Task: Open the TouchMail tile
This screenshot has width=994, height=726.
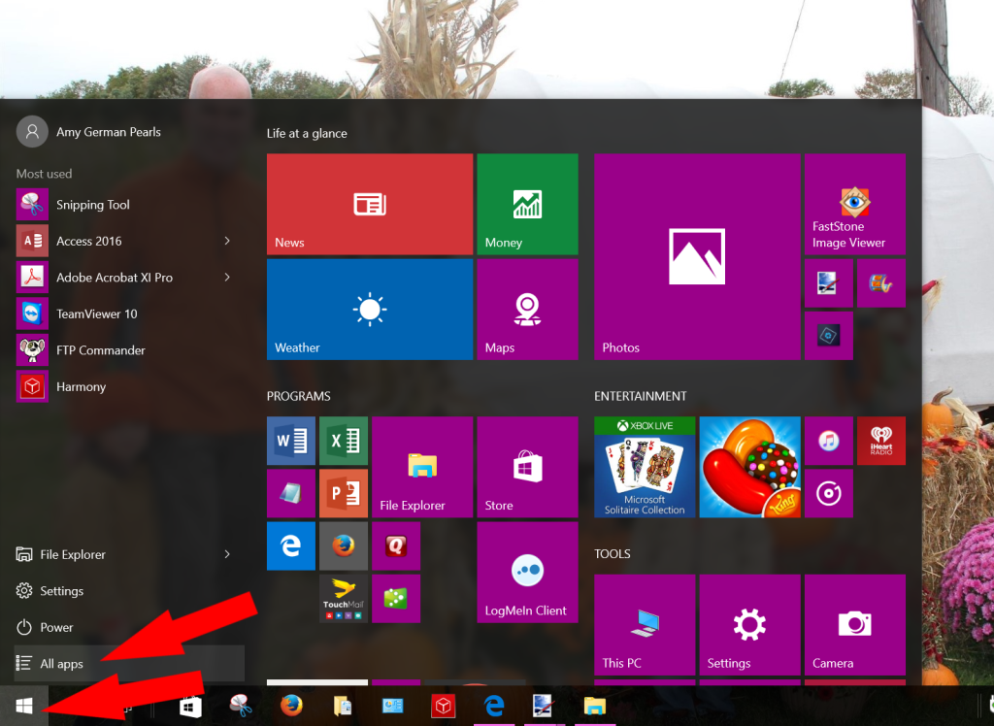Action: [343, 599]
